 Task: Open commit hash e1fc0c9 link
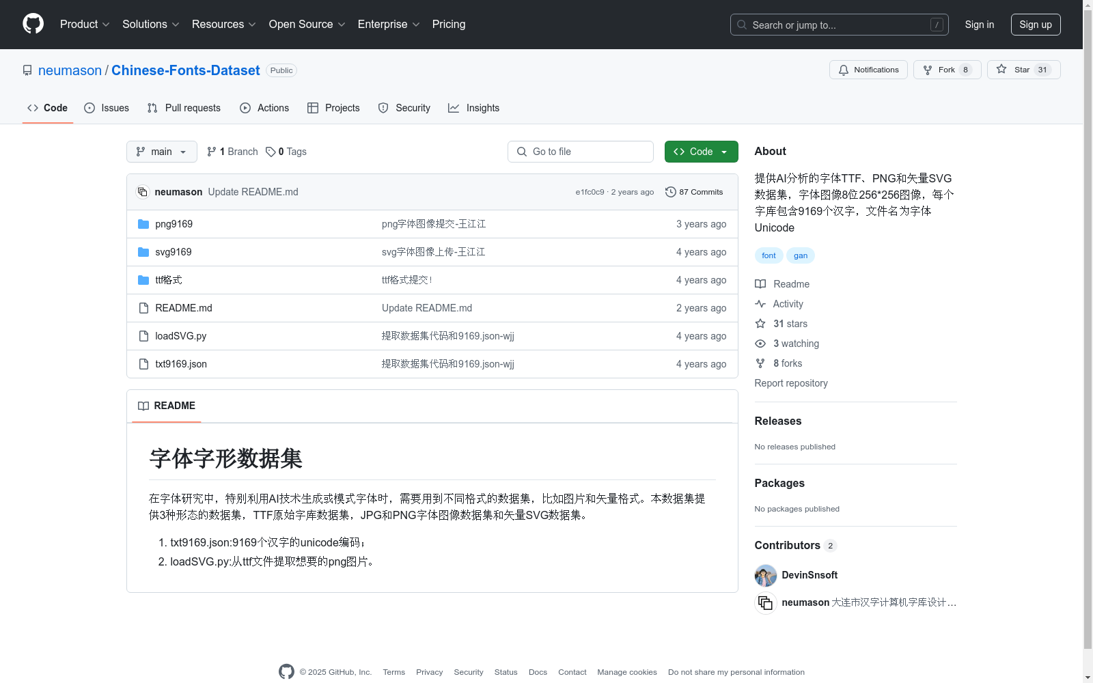click(x=590, y=192)
